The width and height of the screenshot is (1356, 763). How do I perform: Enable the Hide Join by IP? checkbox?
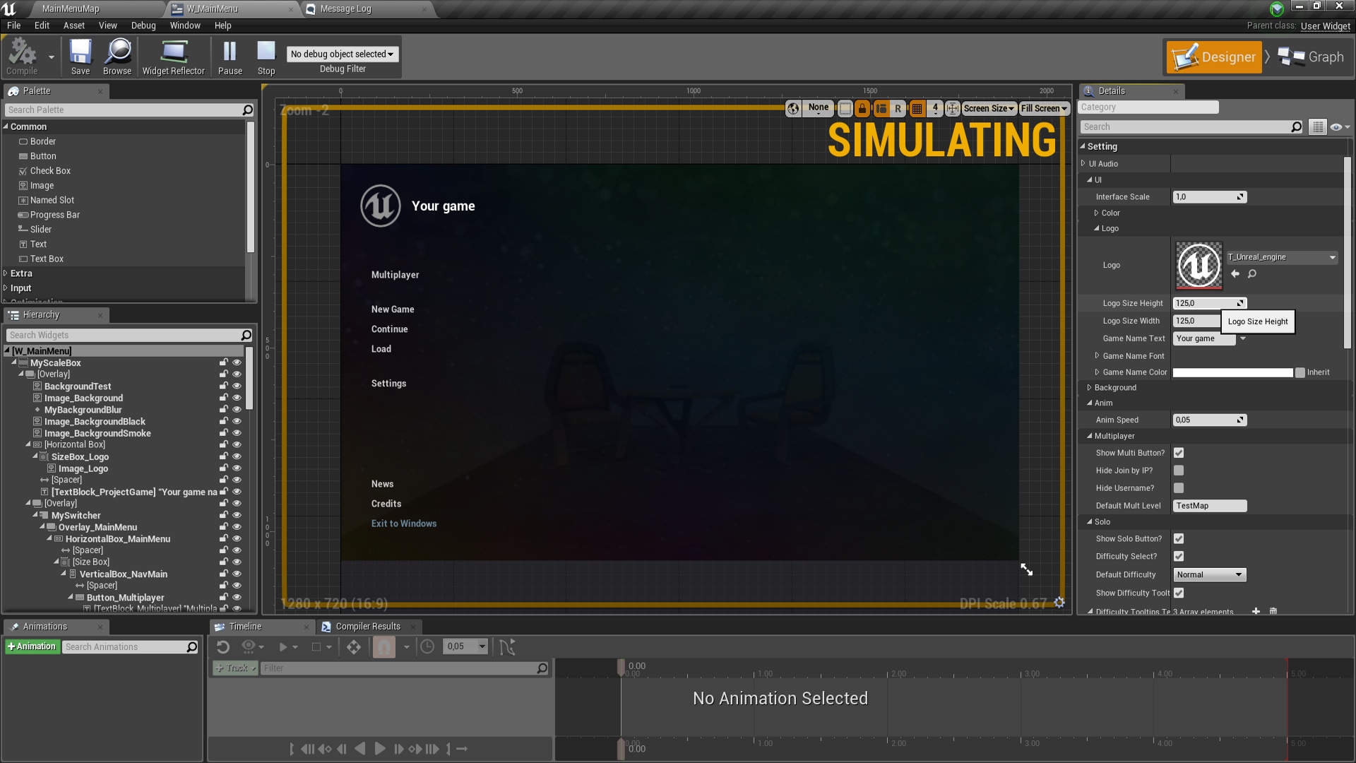click(x=1178, y=470)
